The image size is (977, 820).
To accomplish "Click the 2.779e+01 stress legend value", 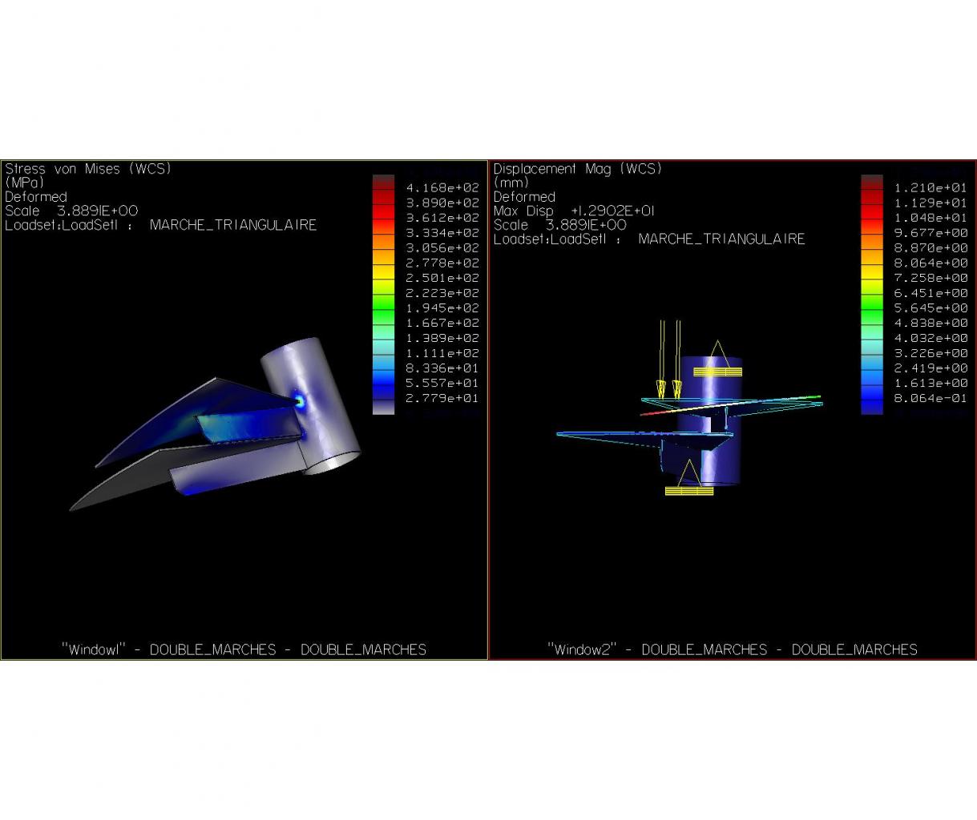I will pyautogui.click(x=442, y=398).
